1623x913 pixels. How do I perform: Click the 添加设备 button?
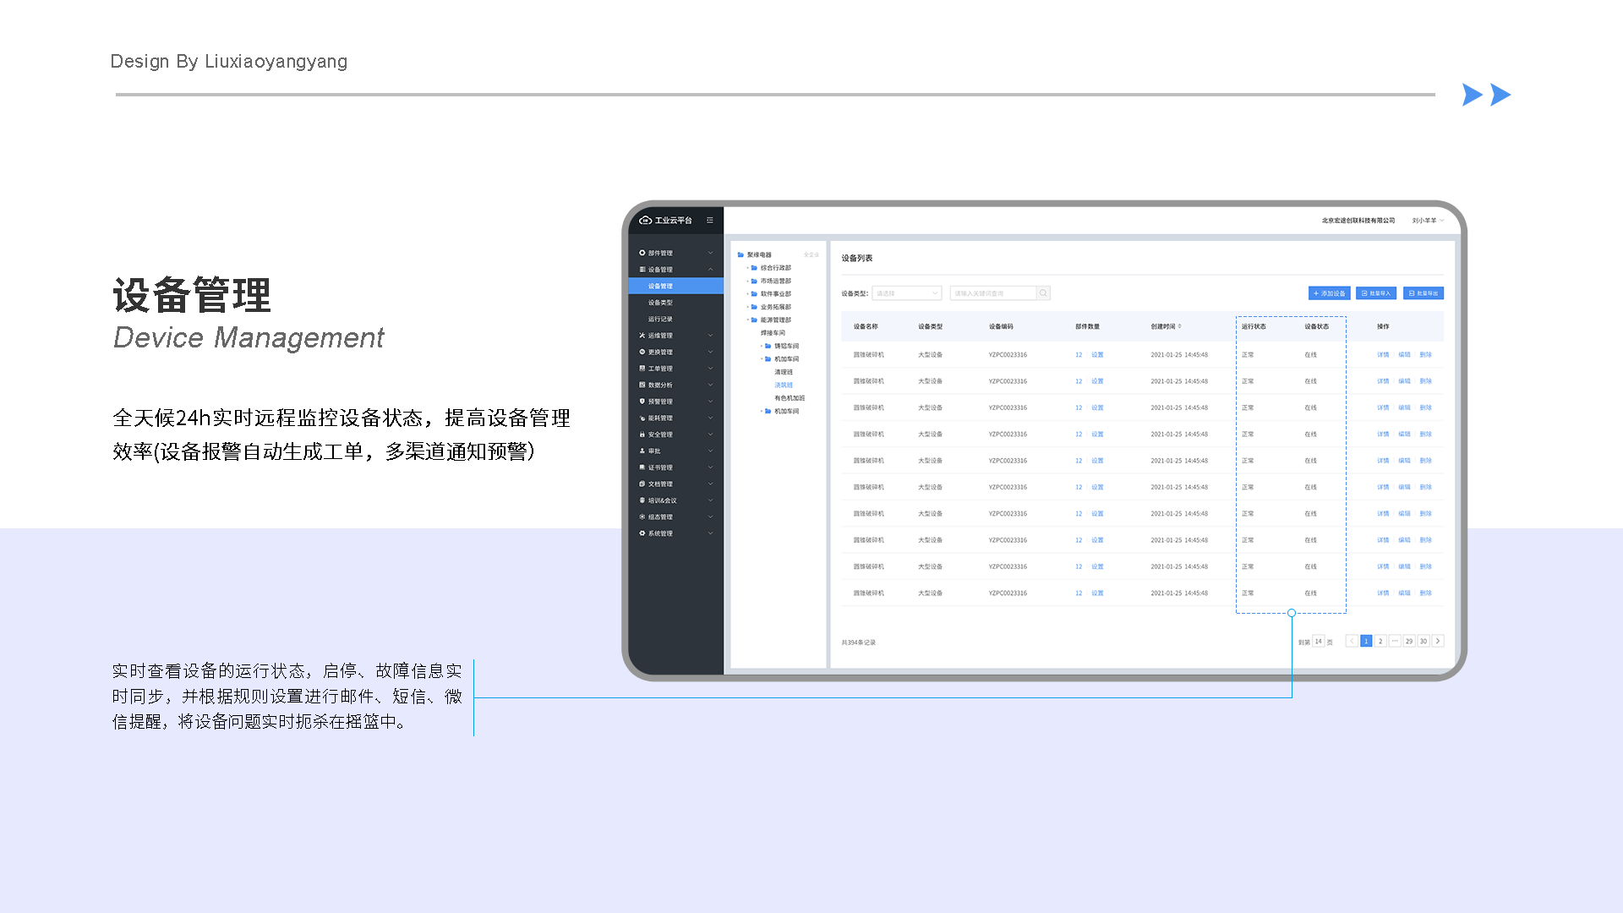point(1329,293)
